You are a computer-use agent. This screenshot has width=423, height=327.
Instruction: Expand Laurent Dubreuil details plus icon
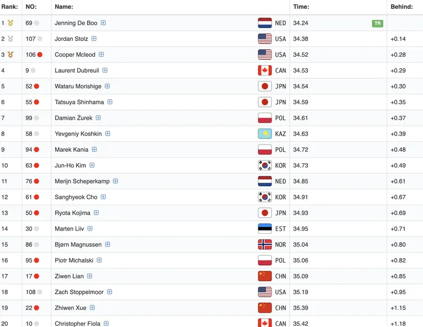(x=105, y=71)
